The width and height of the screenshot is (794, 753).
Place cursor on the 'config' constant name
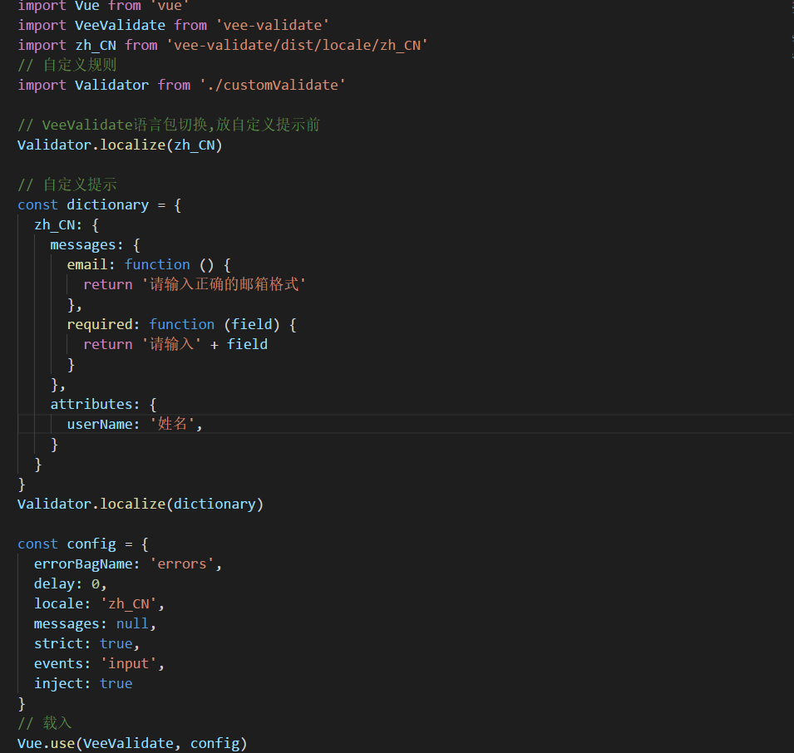coord(91,544)
